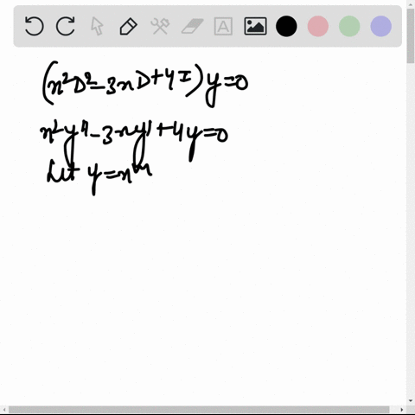The width and height of the screenshot is (415, 415).
Task: Click the vertical scrollbar thumb
Action: [x=411, y=36]
